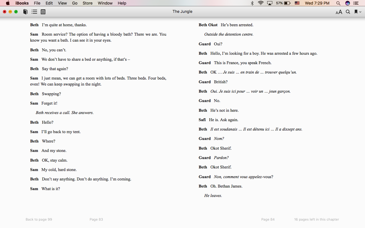Click the line 'I'll go back to my tent.'

61,132
